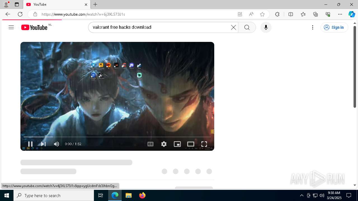Open tab actions menu button
This screenshot has height=201, width=358.
[17, 4]
